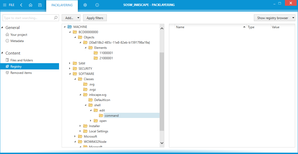298x154 pixels.
Task: Click the Your project house icon
Action: pyautogui.click(x=7, y=35)
